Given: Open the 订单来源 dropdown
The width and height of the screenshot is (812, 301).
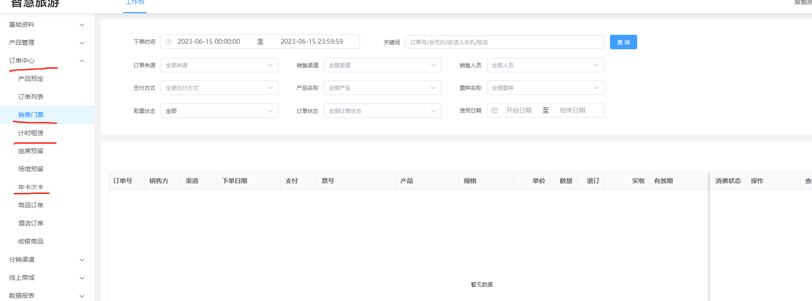Looking at the screenshot, I should [219, 65].
